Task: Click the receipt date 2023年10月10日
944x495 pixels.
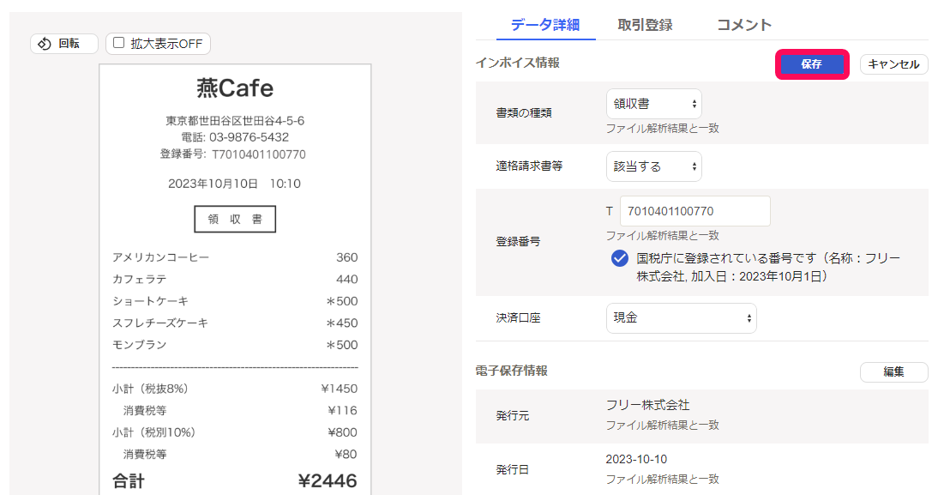Action: click(x=213, y=184)
